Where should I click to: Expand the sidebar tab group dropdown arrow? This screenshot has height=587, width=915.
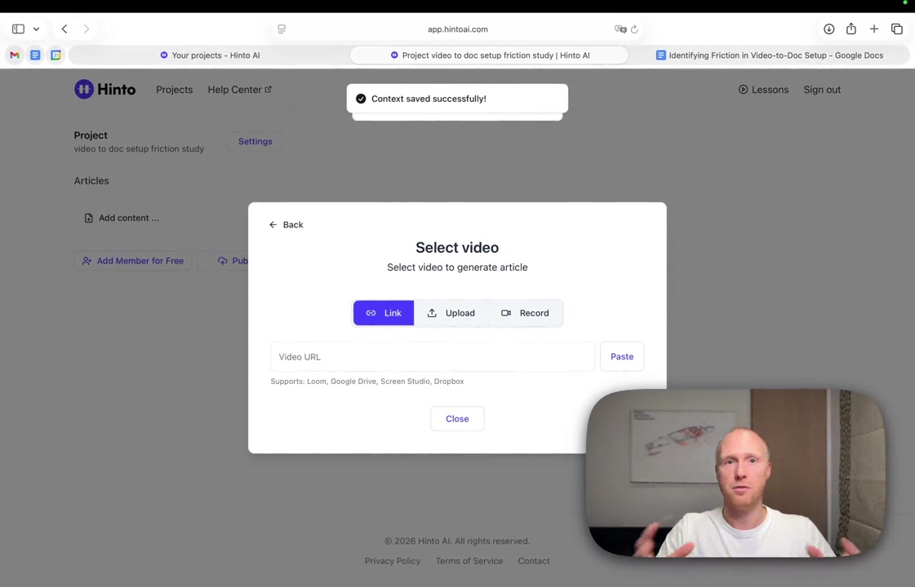click(x=36, y=29)
